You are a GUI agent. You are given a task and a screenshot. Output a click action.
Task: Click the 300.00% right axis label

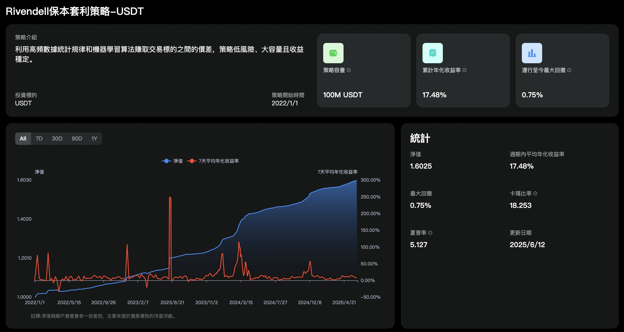coord(370,180)
